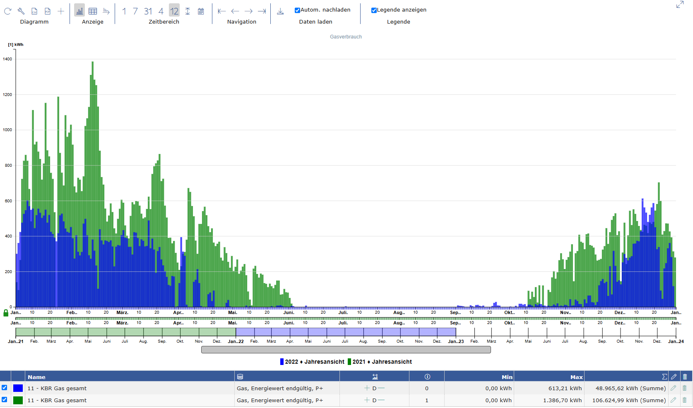
Task: Select the 31-day time range
Action: [148, 11]
